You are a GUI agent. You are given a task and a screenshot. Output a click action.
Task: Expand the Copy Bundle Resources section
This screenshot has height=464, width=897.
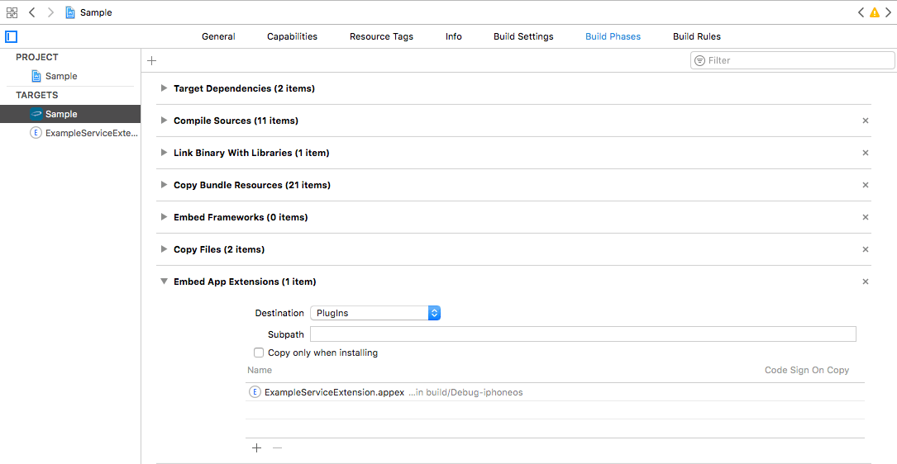tap(165, 185)
